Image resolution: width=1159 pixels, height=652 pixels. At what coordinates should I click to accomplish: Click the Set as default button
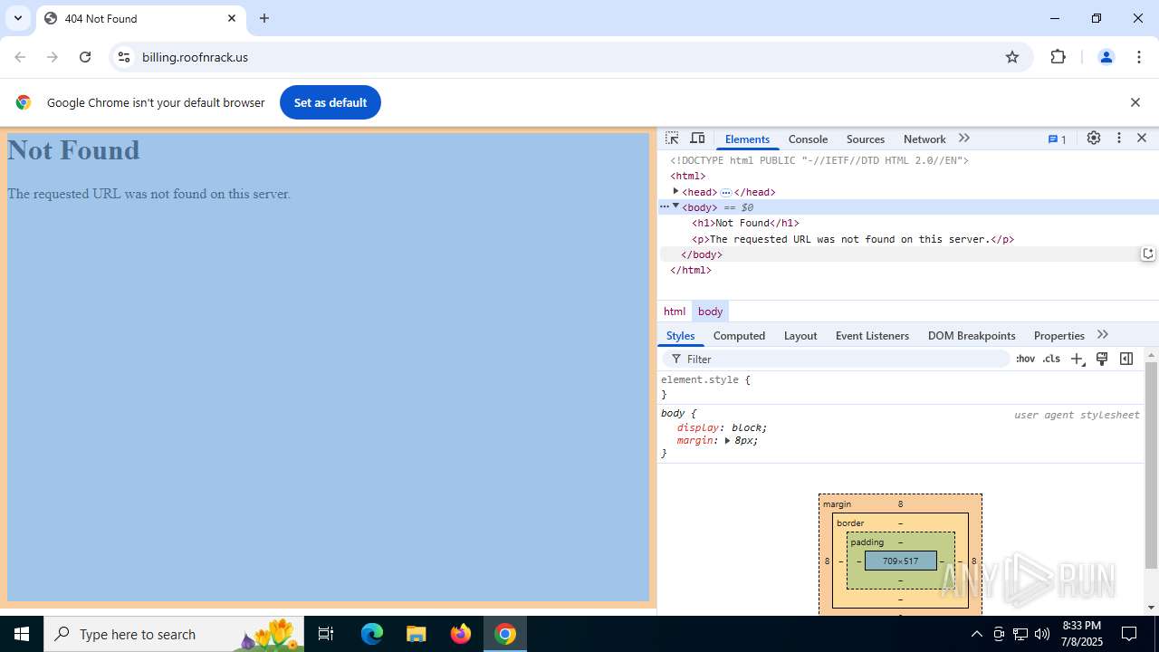(x=330, y=102)
